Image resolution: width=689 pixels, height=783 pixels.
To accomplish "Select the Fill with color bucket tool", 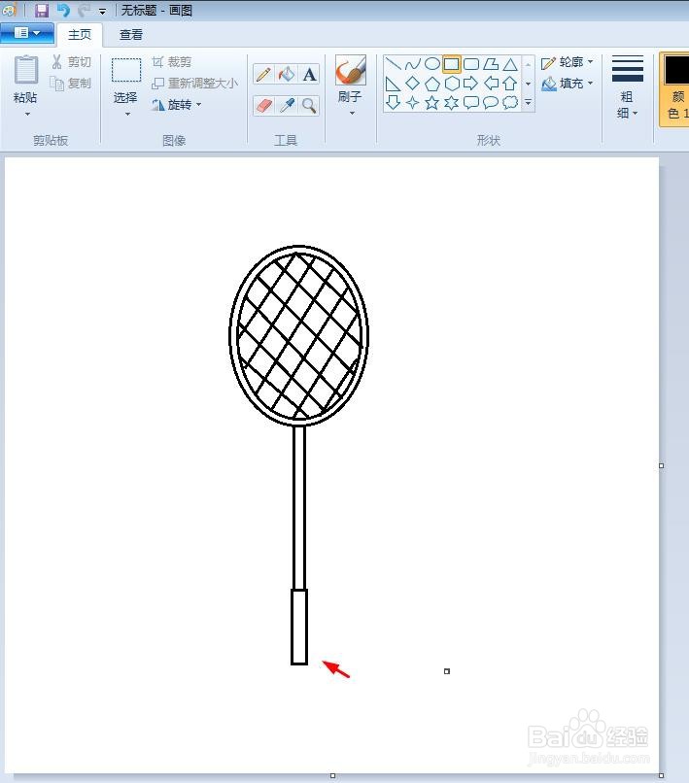I will (x=287, y=75).
